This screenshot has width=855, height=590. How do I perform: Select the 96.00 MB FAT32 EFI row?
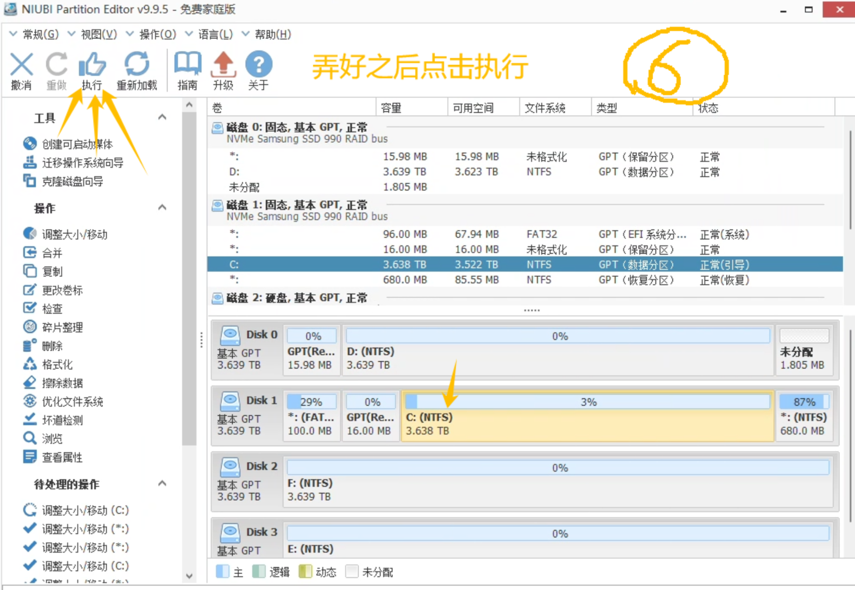click(525, 234)
